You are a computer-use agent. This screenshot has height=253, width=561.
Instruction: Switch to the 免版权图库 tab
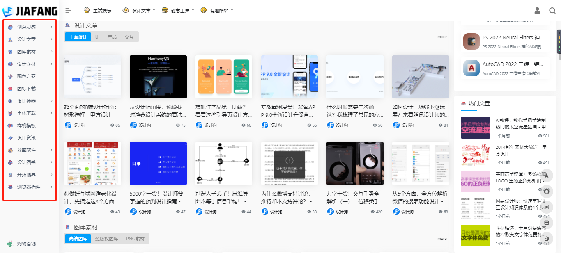[107, 239]
